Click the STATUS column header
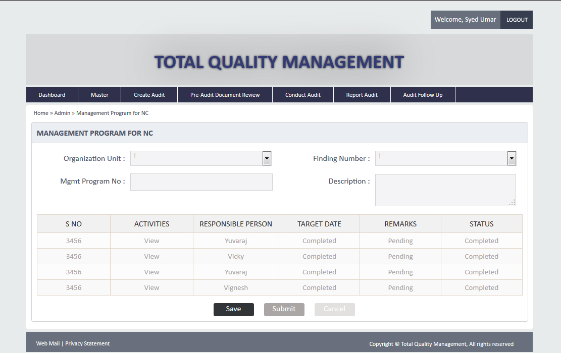 click(x=482, y=224)
